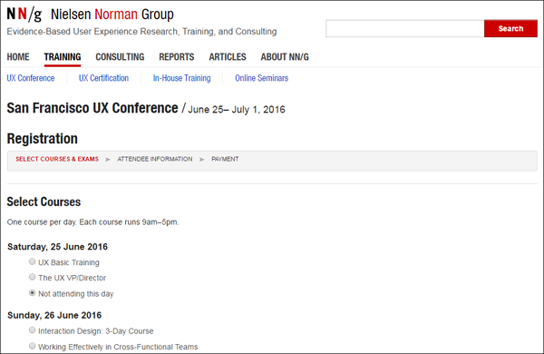Go to the CONSULTING section

click(120, 57)
